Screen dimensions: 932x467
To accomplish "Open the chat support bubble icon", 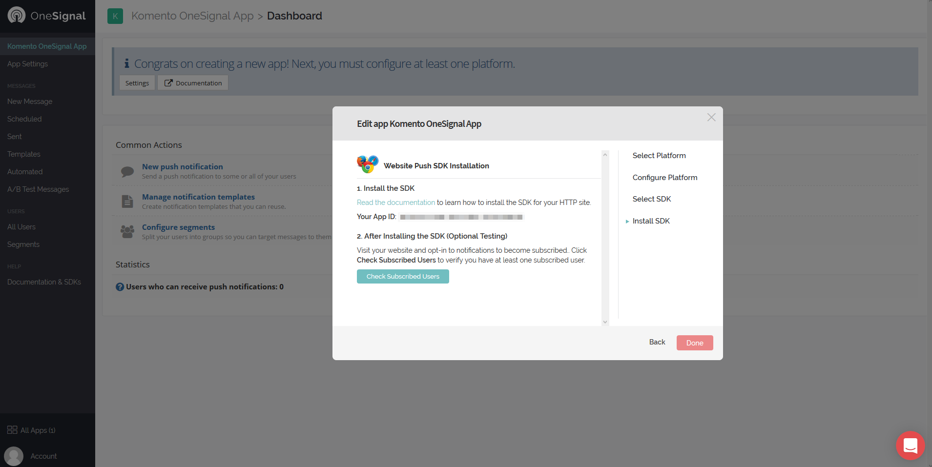I will pos(911,446).
